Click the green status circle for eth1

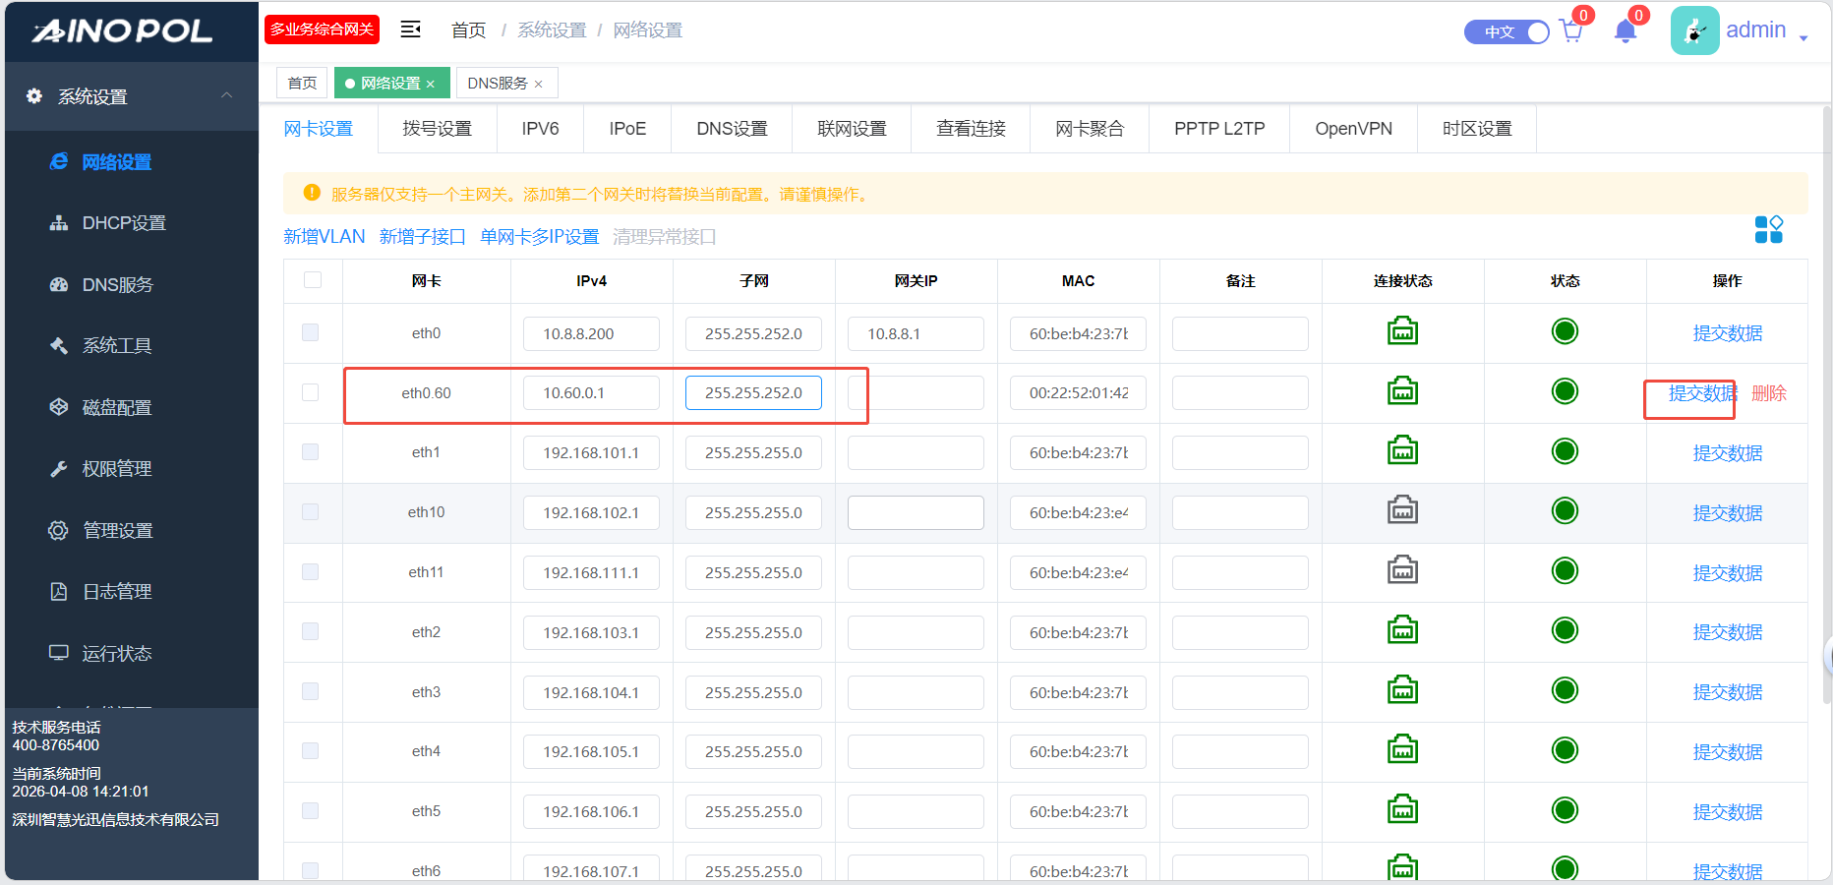click(1565, 451)
